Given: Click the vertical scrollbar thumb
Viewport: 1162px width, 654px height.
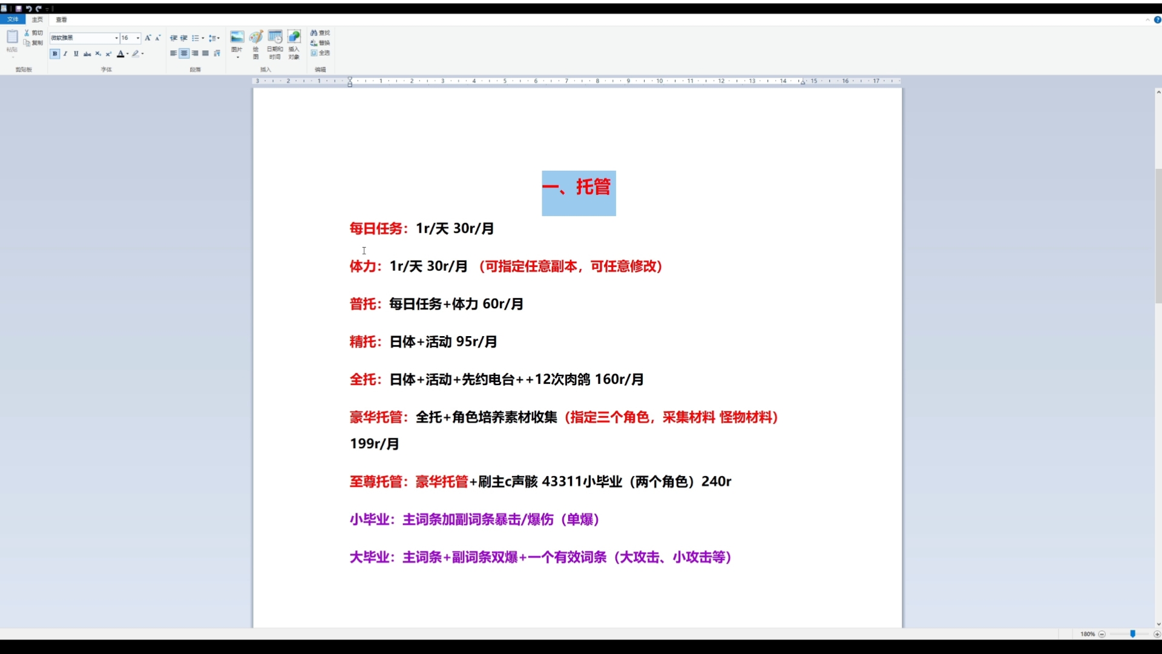Looking at the screenshot, I should [x=1158, y=236].
